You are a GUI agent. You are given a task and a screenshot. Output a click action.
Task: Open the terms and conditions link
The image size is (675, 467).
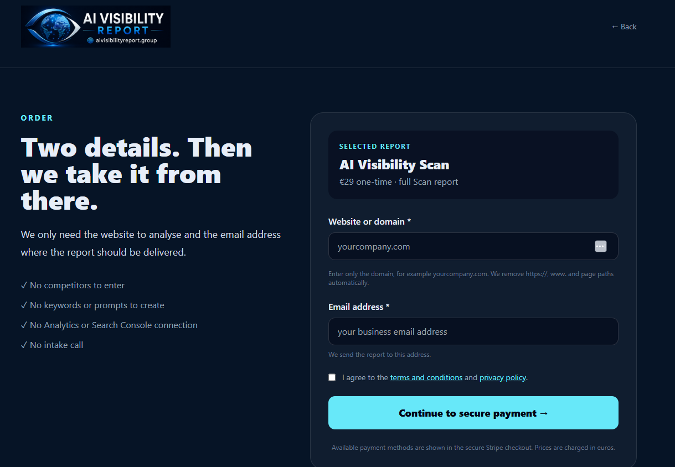[x=426, y=377]
